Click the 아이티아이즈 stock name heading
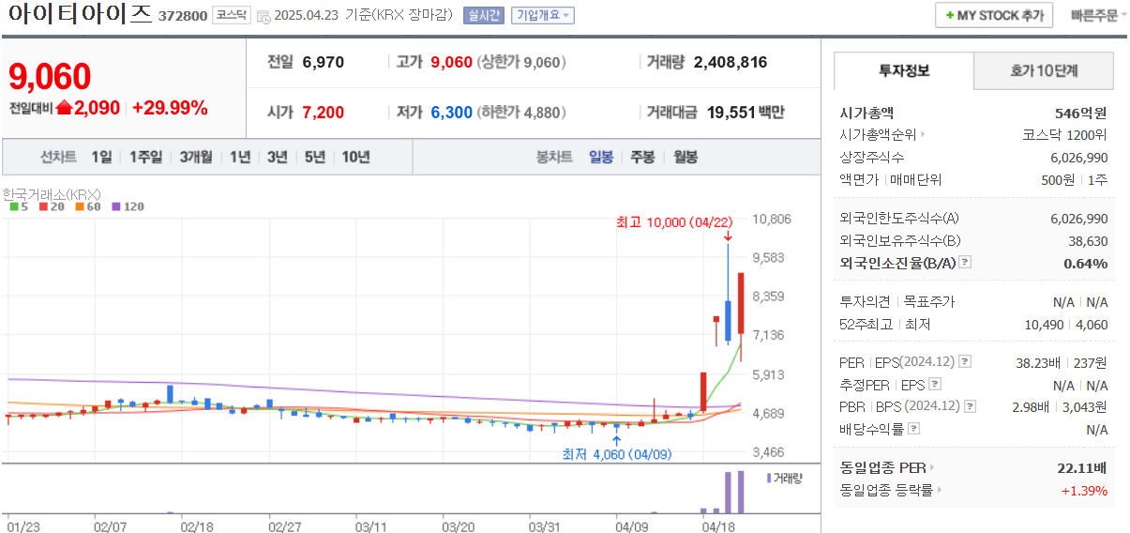 click(x=79, y=15)
